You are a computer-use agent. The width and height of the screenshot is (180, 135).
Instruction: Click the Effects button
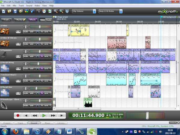[33, 20]
